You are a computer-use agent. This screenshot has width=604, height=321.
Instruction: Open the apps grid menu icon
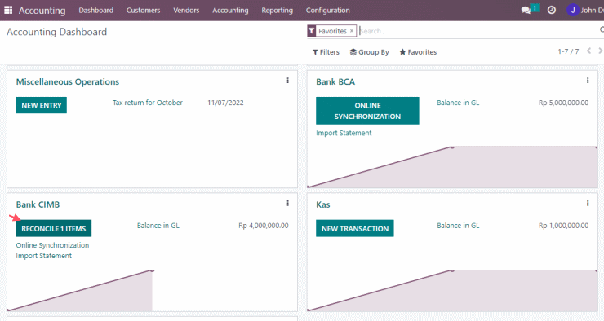coord(8,10)
